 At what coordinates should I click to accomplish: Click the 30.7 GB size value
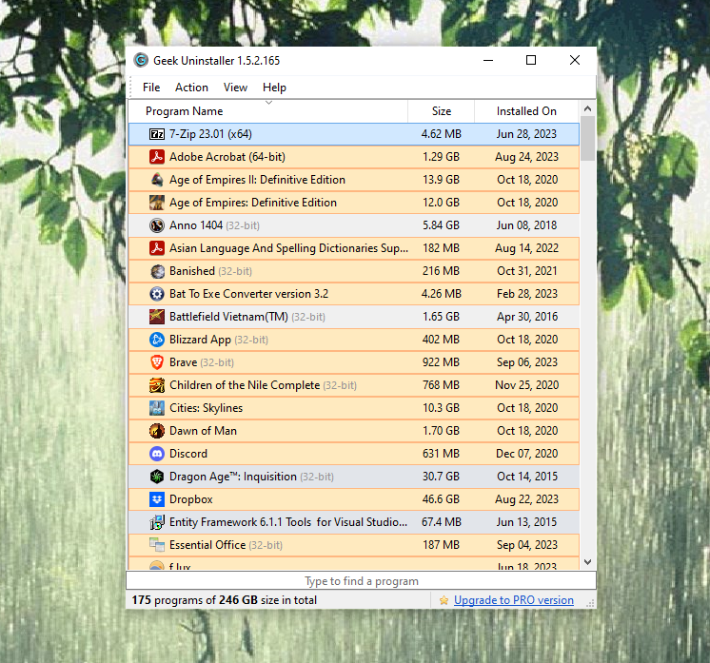coord(441,477)
